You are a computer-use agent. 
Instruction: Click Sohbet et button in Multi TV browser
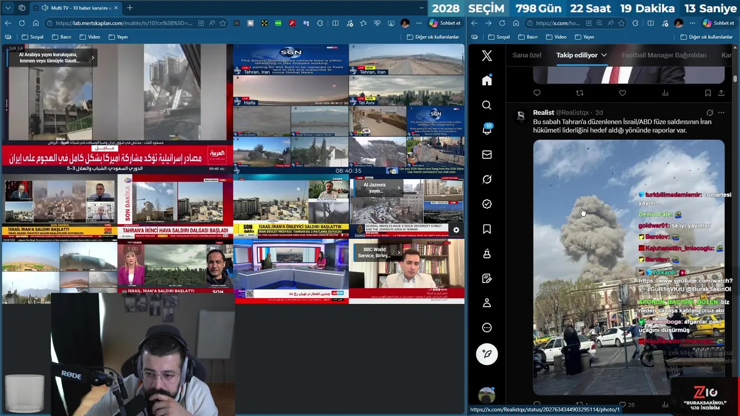click(445, 23)
